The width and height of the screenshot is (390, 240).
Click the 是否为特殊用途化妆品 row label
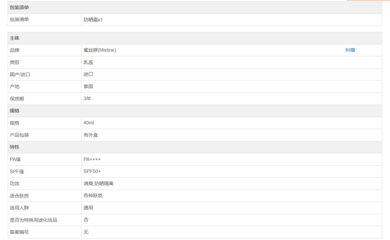pyautogui.click(x=34, y=220)
